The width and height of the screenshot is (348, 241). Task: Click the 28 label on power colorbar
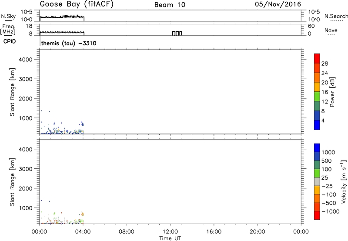pyautogui.click(x=325, y=64)
